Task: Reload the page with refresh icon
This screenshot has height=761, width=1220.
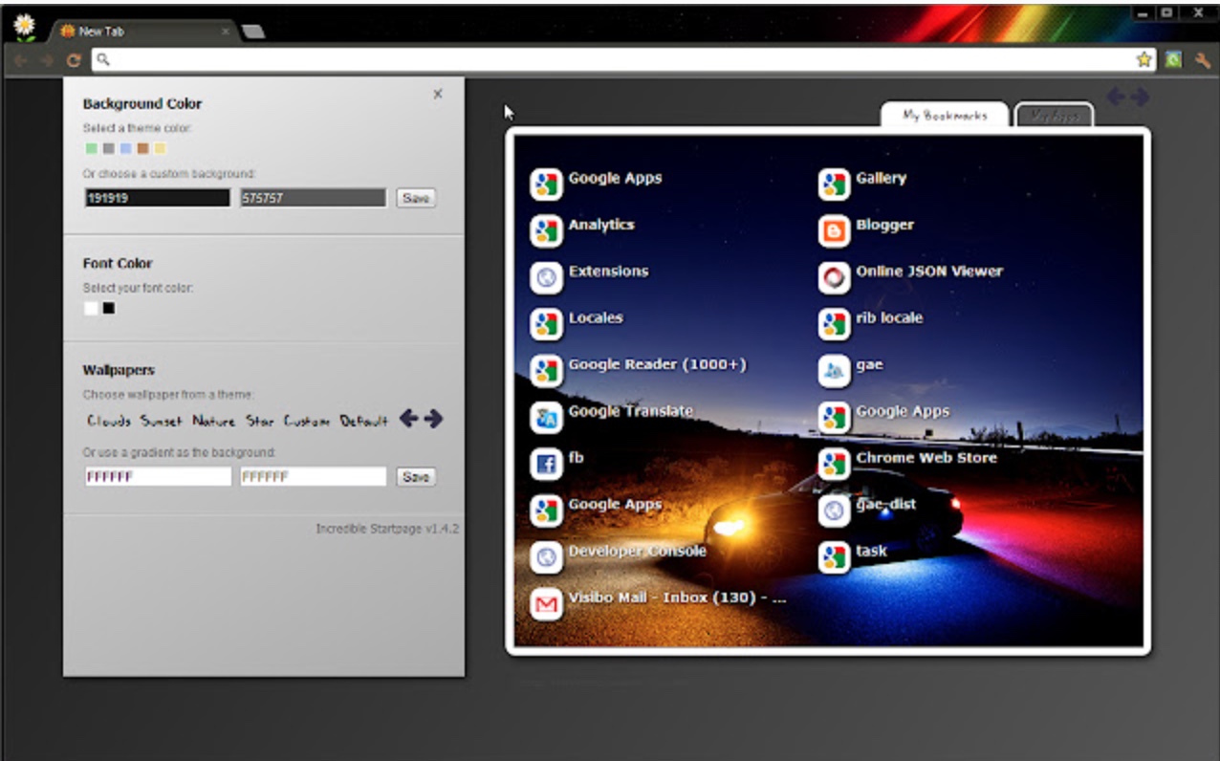Action: (73, 60)
